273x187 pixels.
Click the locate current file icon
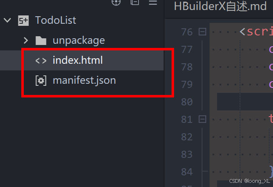point(116,2)
